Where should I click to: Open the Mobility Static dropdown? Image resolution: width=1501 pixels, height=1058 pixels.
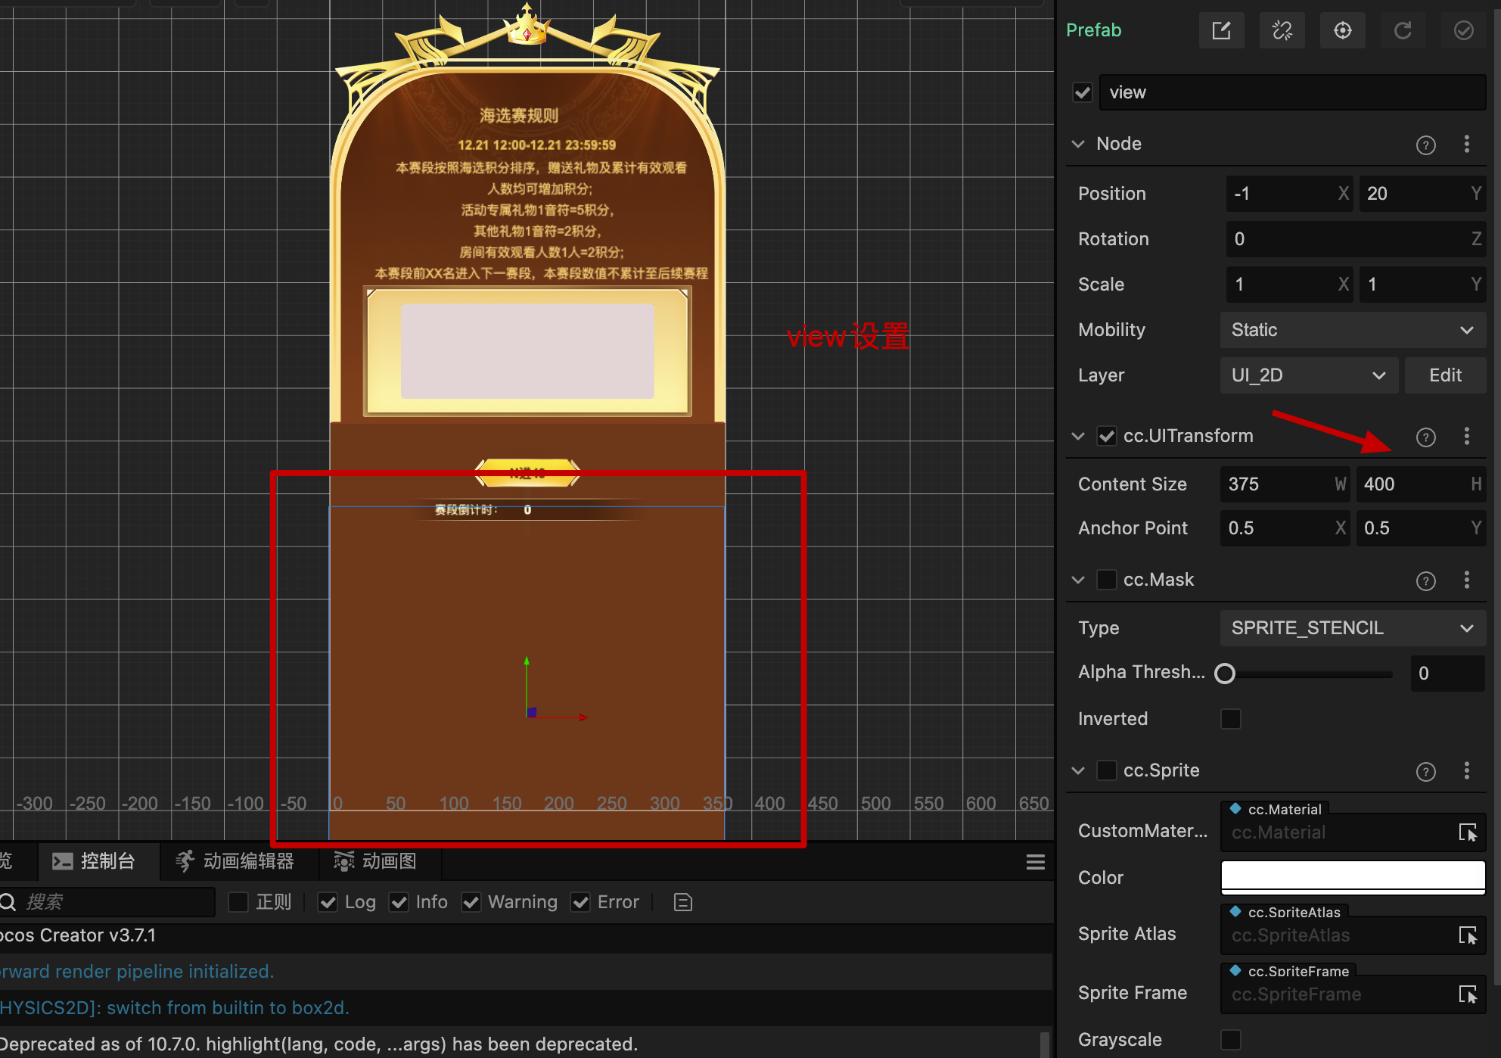[x=1353, y=330]
